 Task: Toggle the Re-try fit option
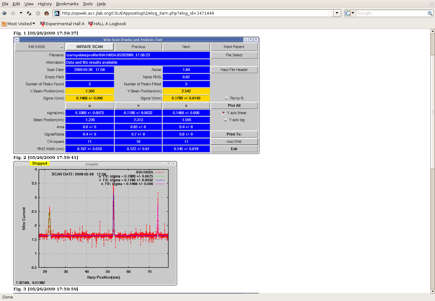tap(234, 98)
